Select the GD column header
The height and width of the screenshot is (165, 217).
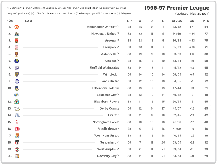click(192, 21)
